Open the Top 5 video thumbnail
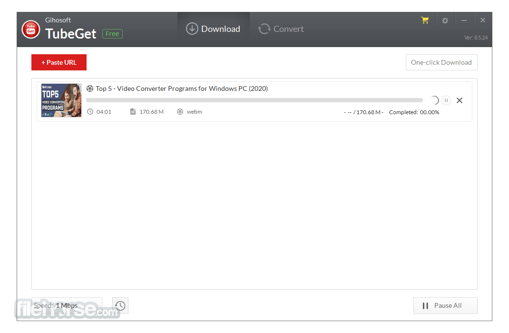Screen dimensions: 509x333 coord(61,100)
